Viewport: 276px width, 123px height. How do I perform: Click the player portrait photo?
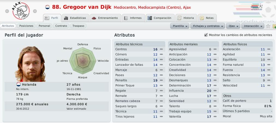click(x=30, y=64)
